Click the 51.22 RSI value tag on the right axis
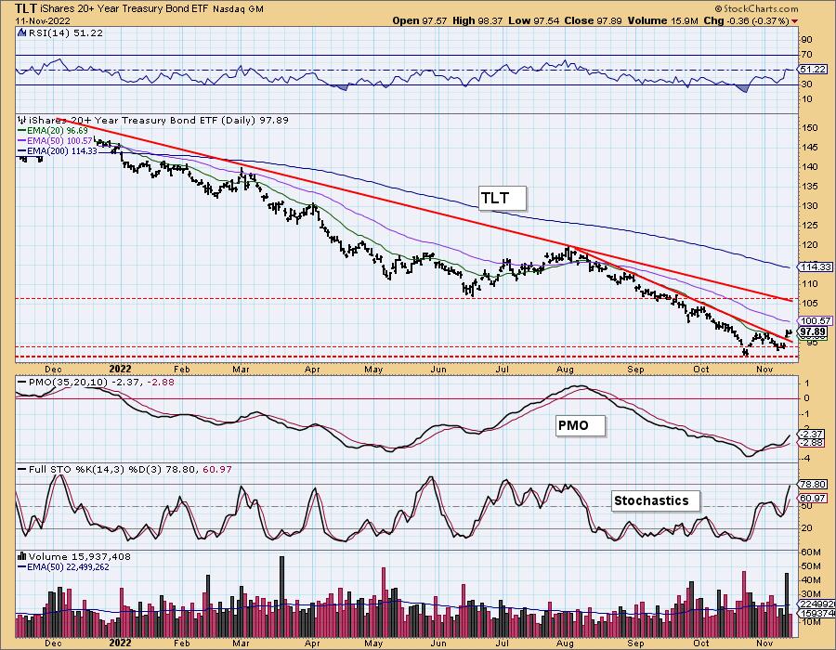The height and width of the screenshot is (650, 836). (813, 70)
